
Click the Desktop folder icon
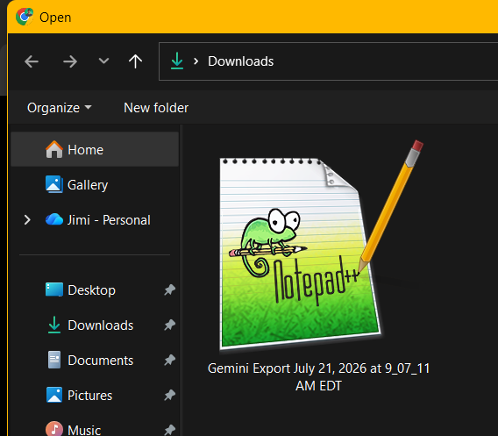(54, 289)
